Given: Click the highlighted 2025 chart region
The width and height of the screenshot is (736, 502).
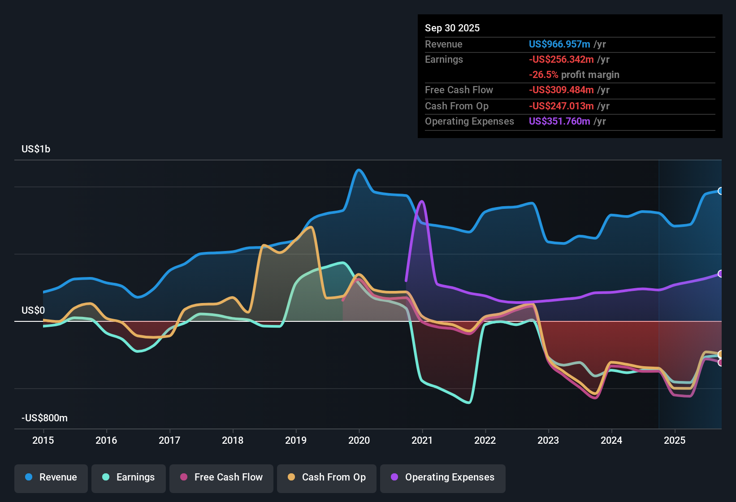Looking at the screenshot, I should coord(690,291).
